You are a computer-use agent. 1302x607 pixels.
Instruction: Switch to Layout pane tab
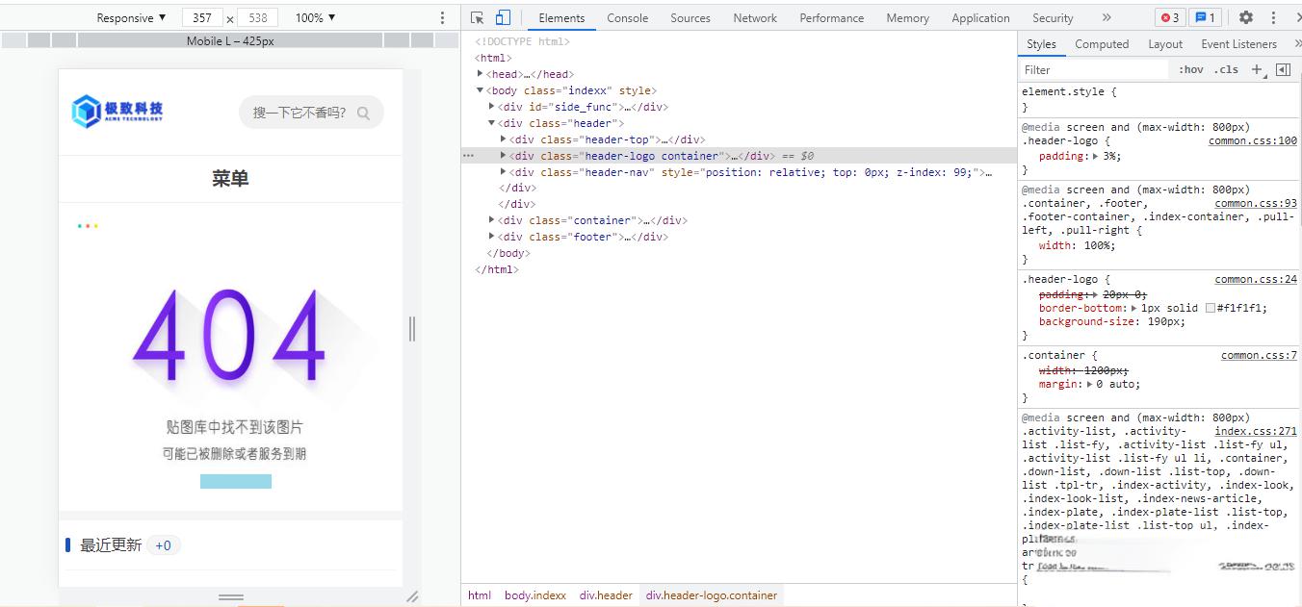tap(1165, 43)
